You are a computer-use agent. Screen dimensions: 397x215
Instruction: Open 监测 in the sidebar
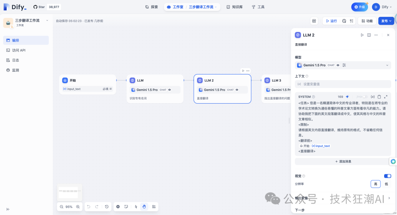tap(26, 70)
